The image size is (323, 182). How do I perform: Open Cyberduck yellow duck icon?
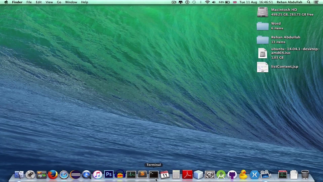coord(243,175)
